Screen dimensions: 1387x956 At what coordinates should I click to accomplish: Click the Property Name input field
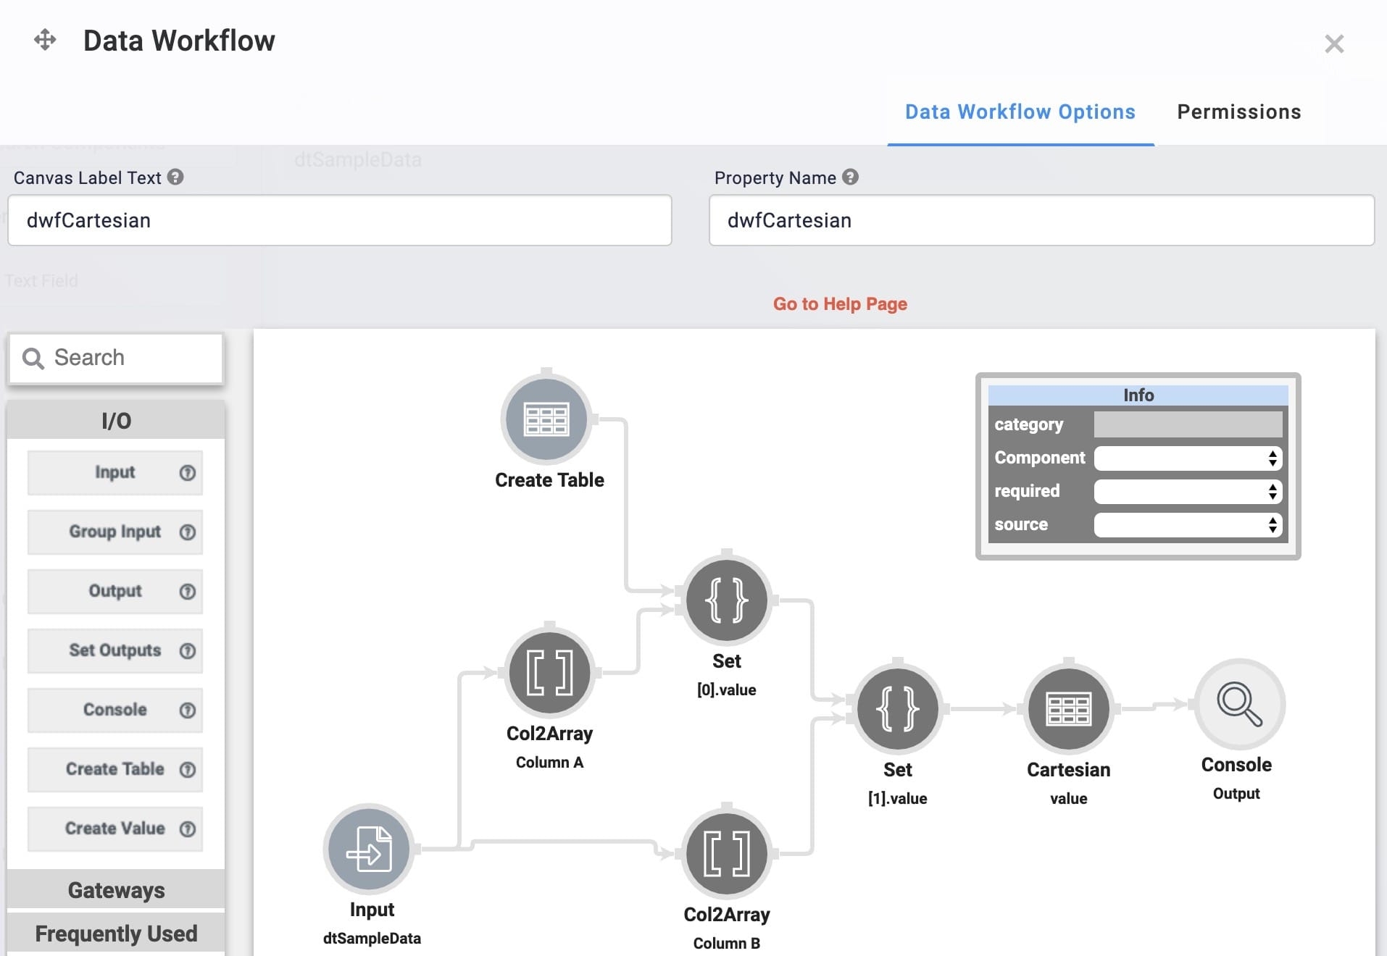pos(1041,220)
